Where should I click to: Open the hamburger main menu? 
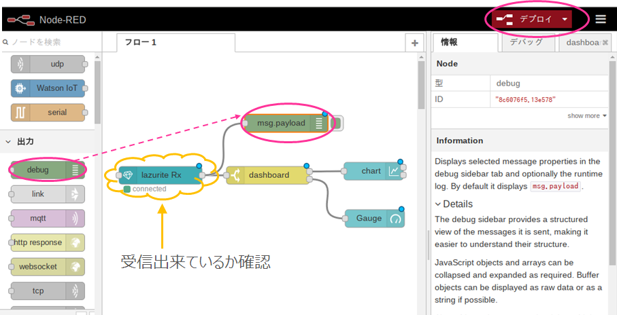click(601, 19)
